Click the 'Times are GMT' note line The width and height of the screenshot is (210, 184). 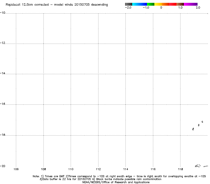click(119, 176)
